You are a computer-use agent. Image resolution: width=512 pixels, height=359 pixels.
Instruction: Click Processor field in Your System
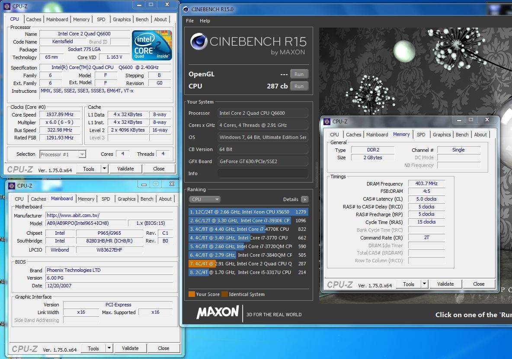pyautogui.click(x=263, y=113)
